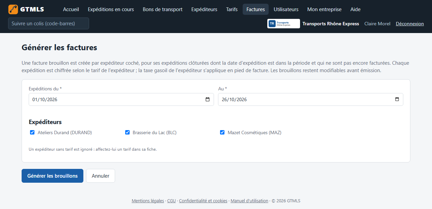The height and width of the screenshot is (209, 432).
Task: Focus the 'Suivre un colis' barcode field
Action: coord(49,24)
